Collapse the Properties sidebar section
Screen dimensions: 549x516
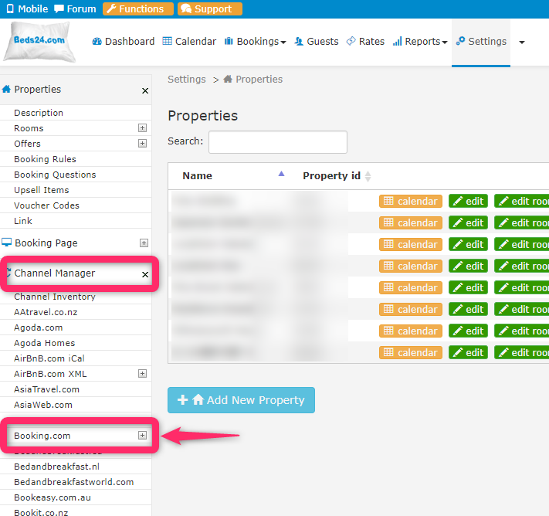145,90
